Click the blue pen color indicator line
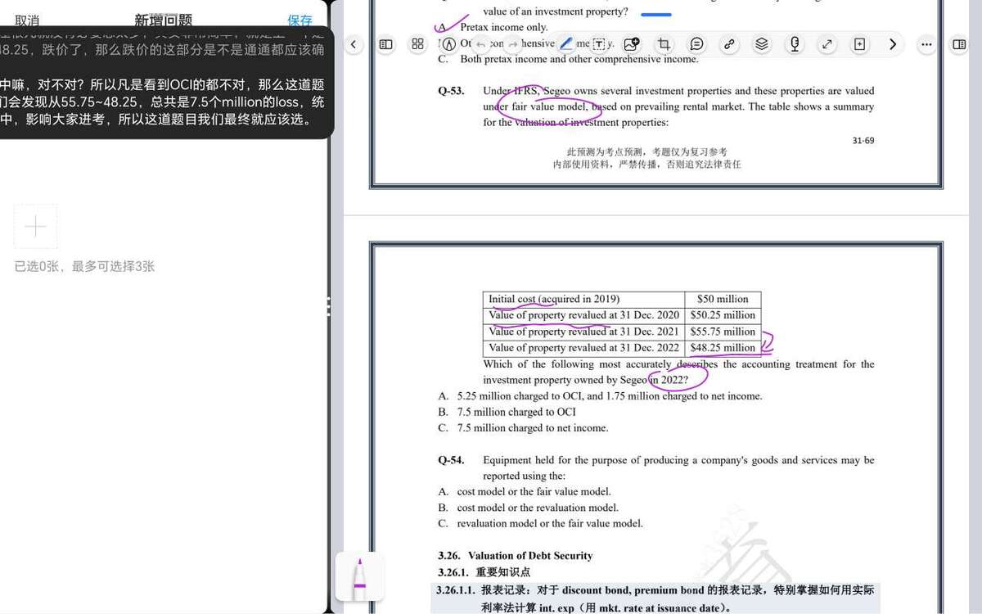 [656, 15]
